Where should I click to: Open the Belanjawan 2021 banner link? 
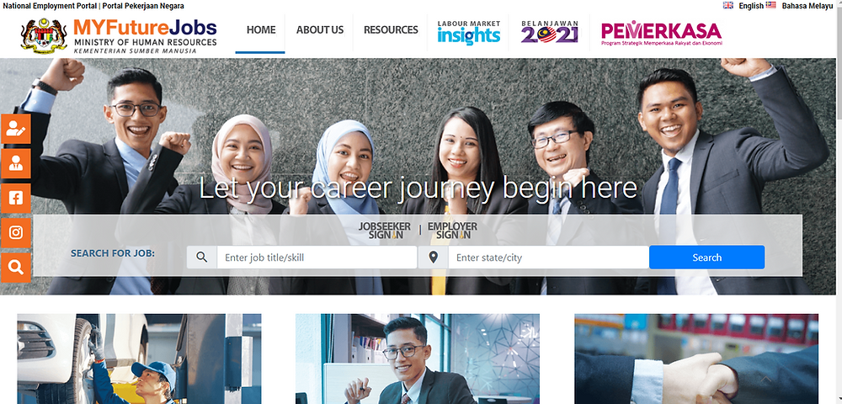[549, 32]
